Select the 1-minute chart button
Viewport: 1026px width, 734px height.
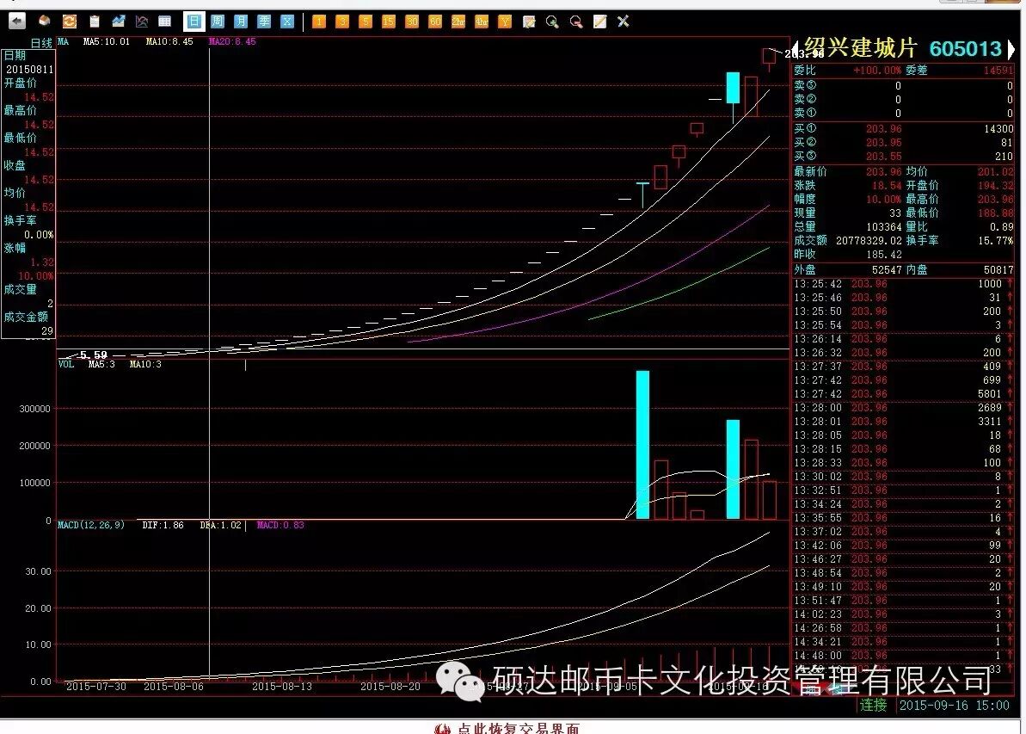pyautogui.click(x=319, y=22)
